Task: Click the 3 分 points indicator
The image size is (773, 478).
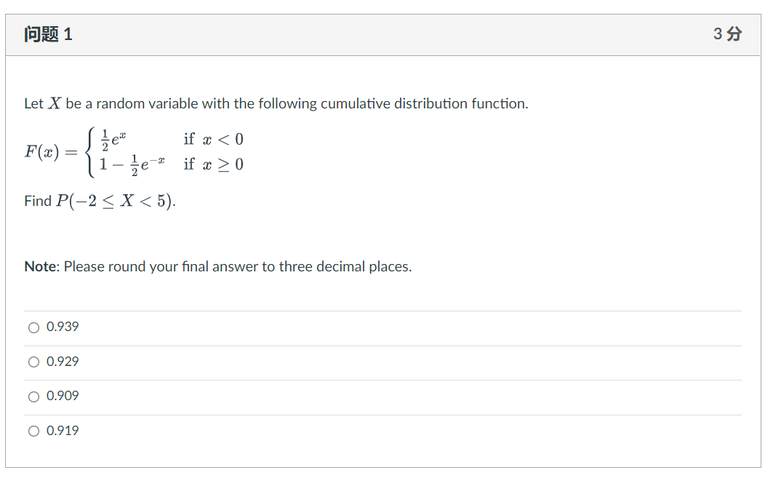Action: pos(723,33)
